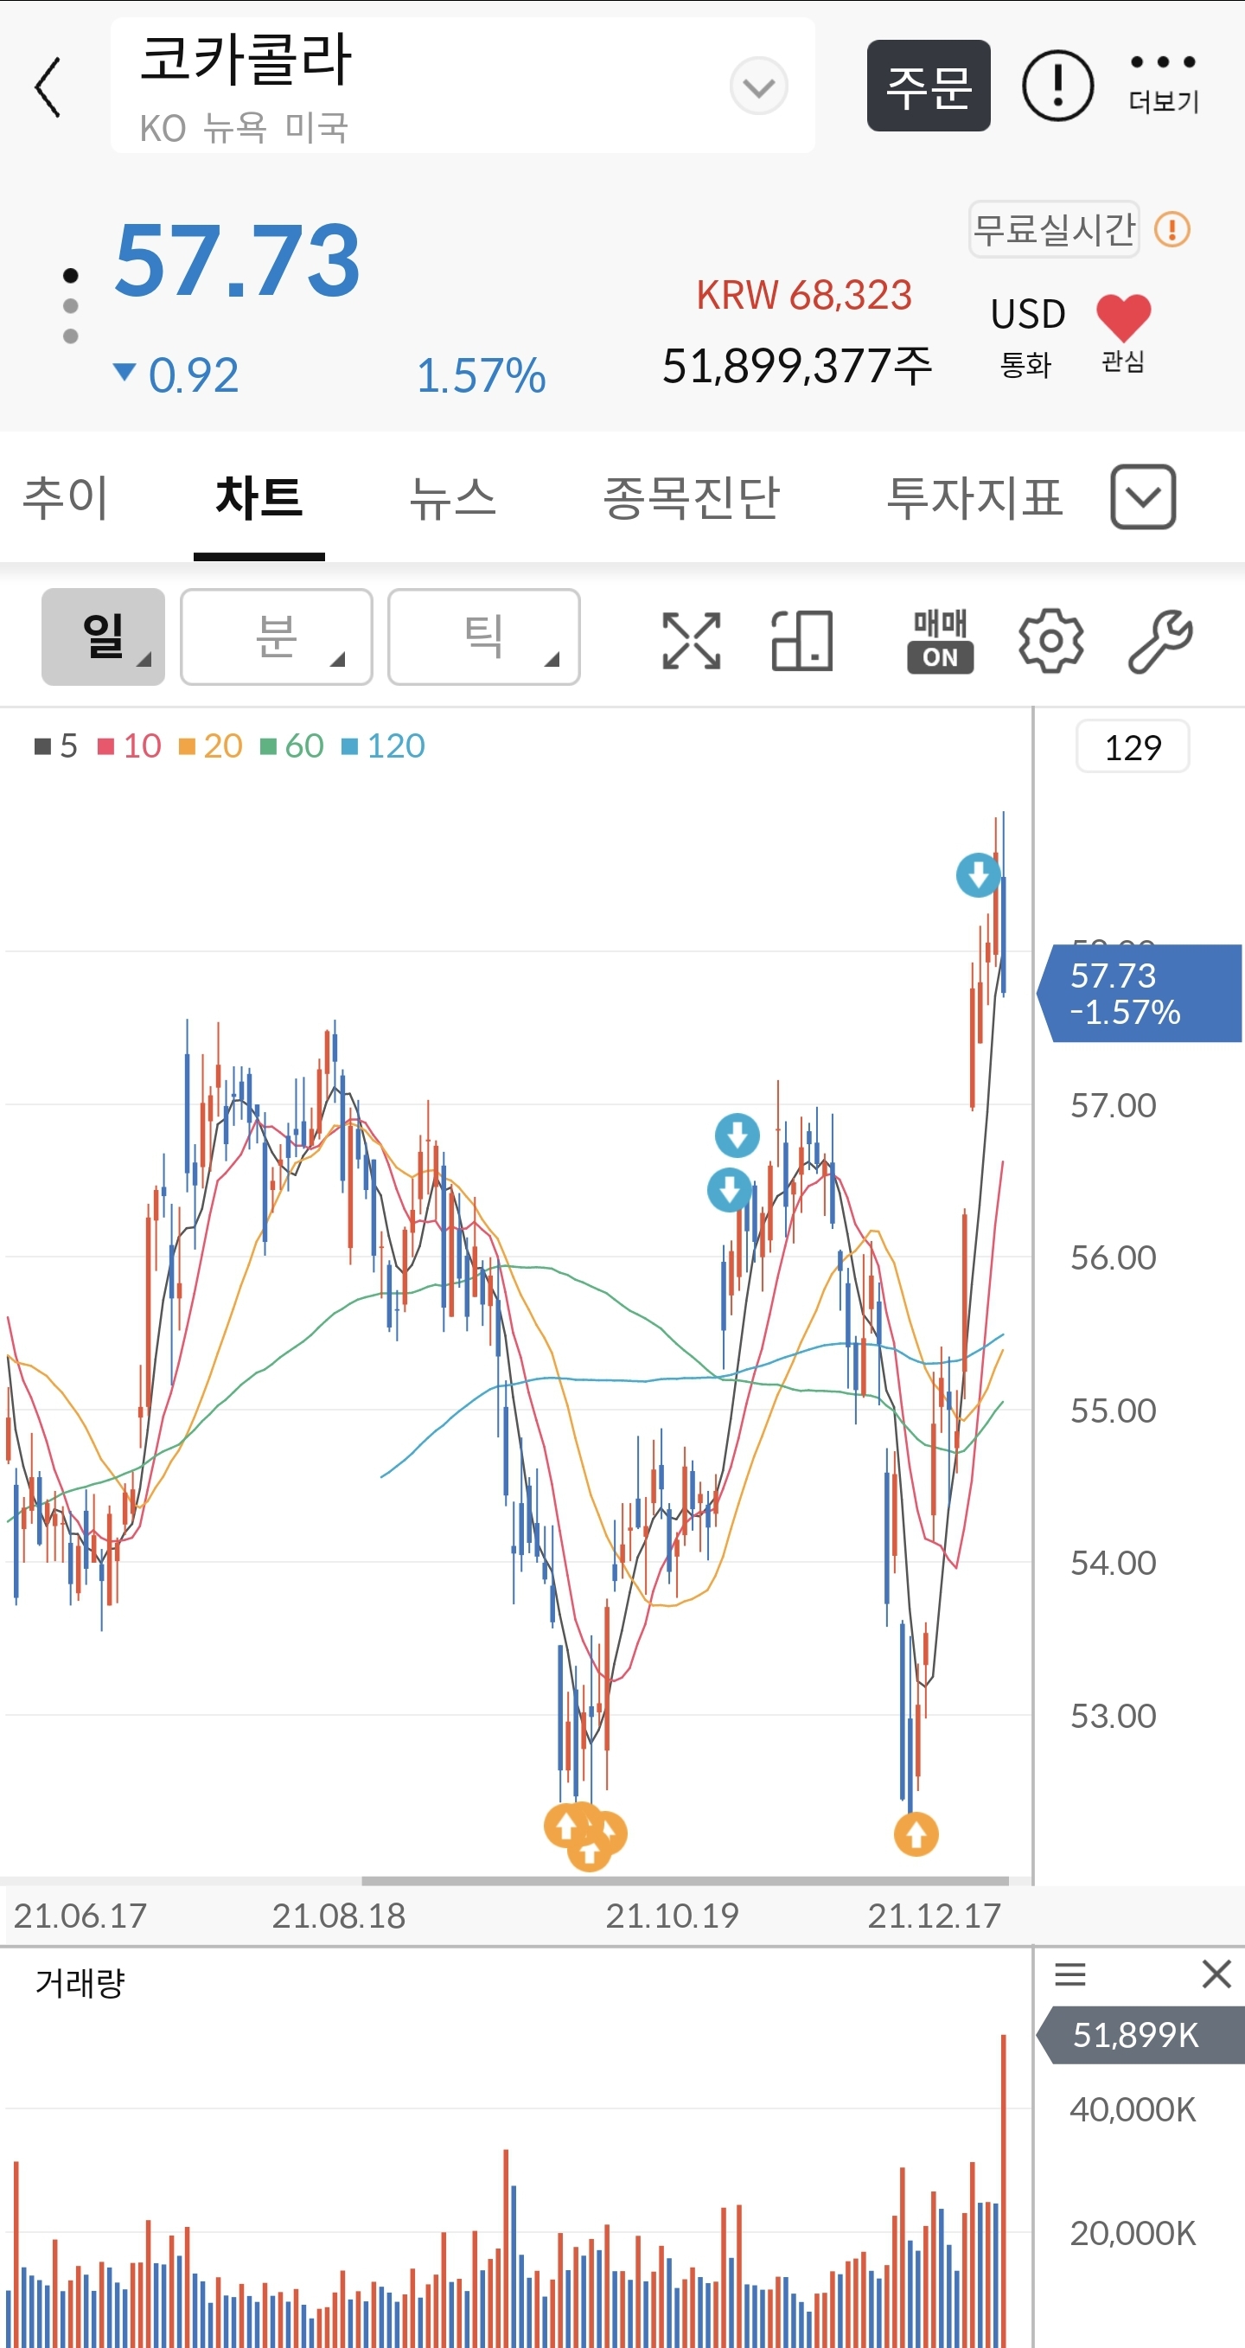Tap the 무료실시간 badge
This screenshot has height=2348, width=1245.
pos(1054,229)
